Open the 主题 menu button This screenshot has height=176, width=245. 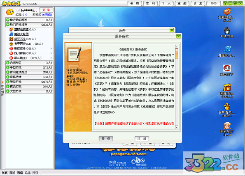click(182, 3)
